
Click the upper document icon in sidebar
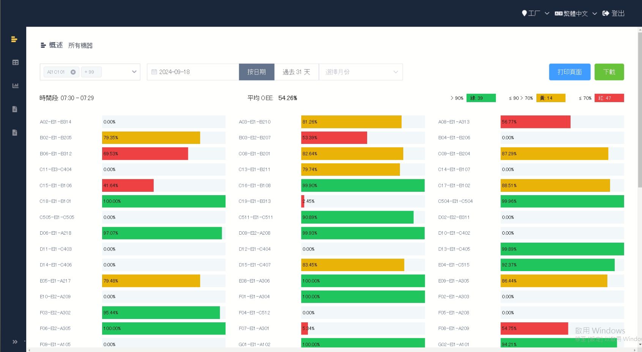click(15, 109)
